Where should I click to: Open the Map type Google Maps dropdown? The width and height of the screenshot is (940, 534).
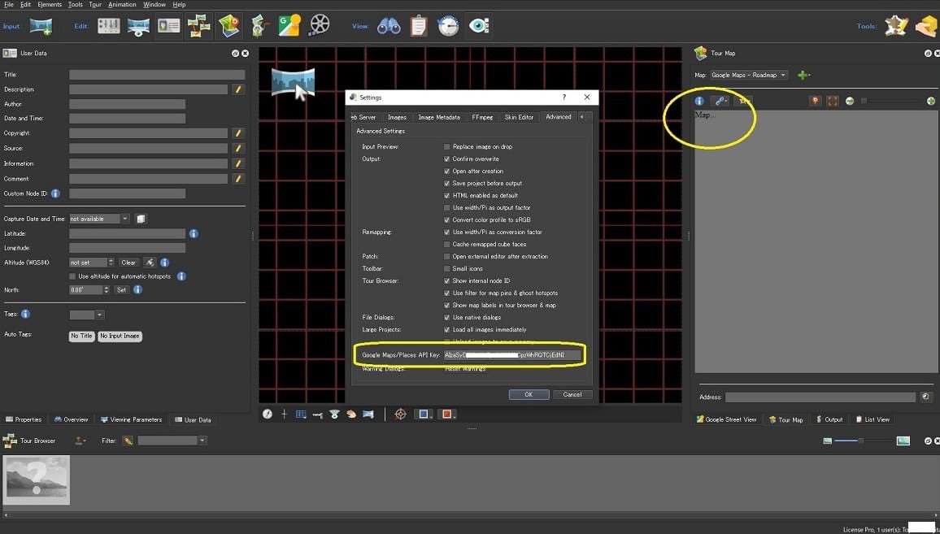(749, 75)
